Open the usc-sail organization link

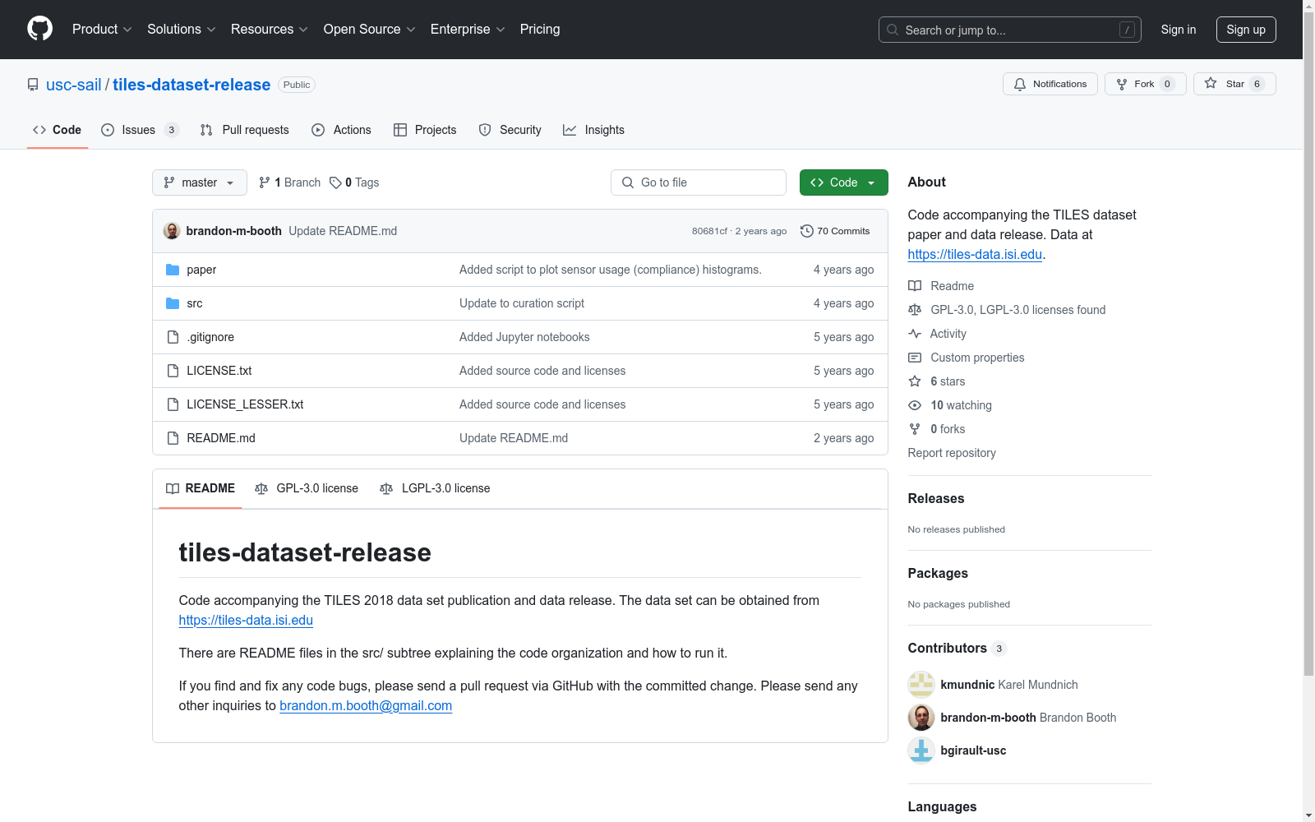(x=74, y=85)
